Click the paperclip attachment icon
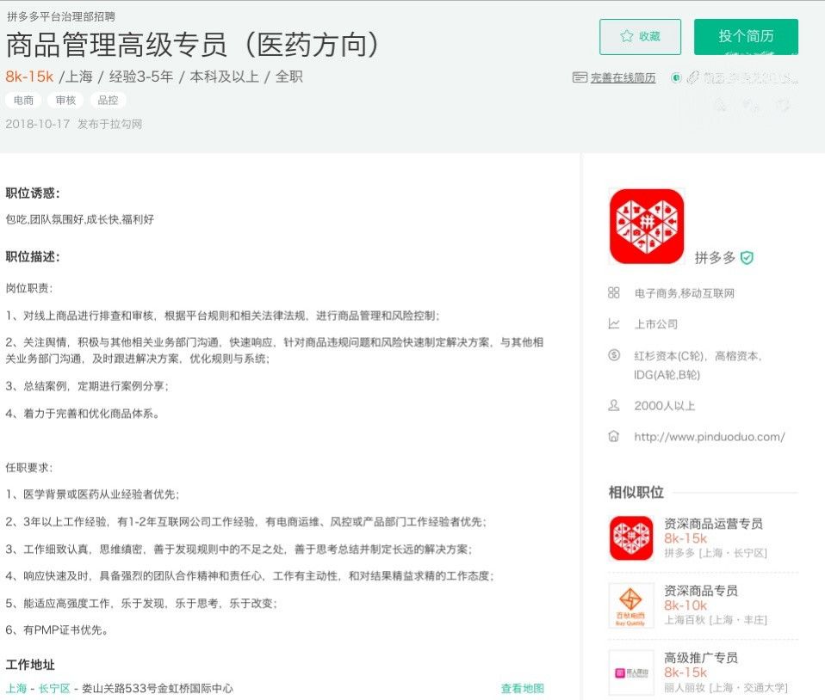The image size is (825, 700). [x=693, y=77]
